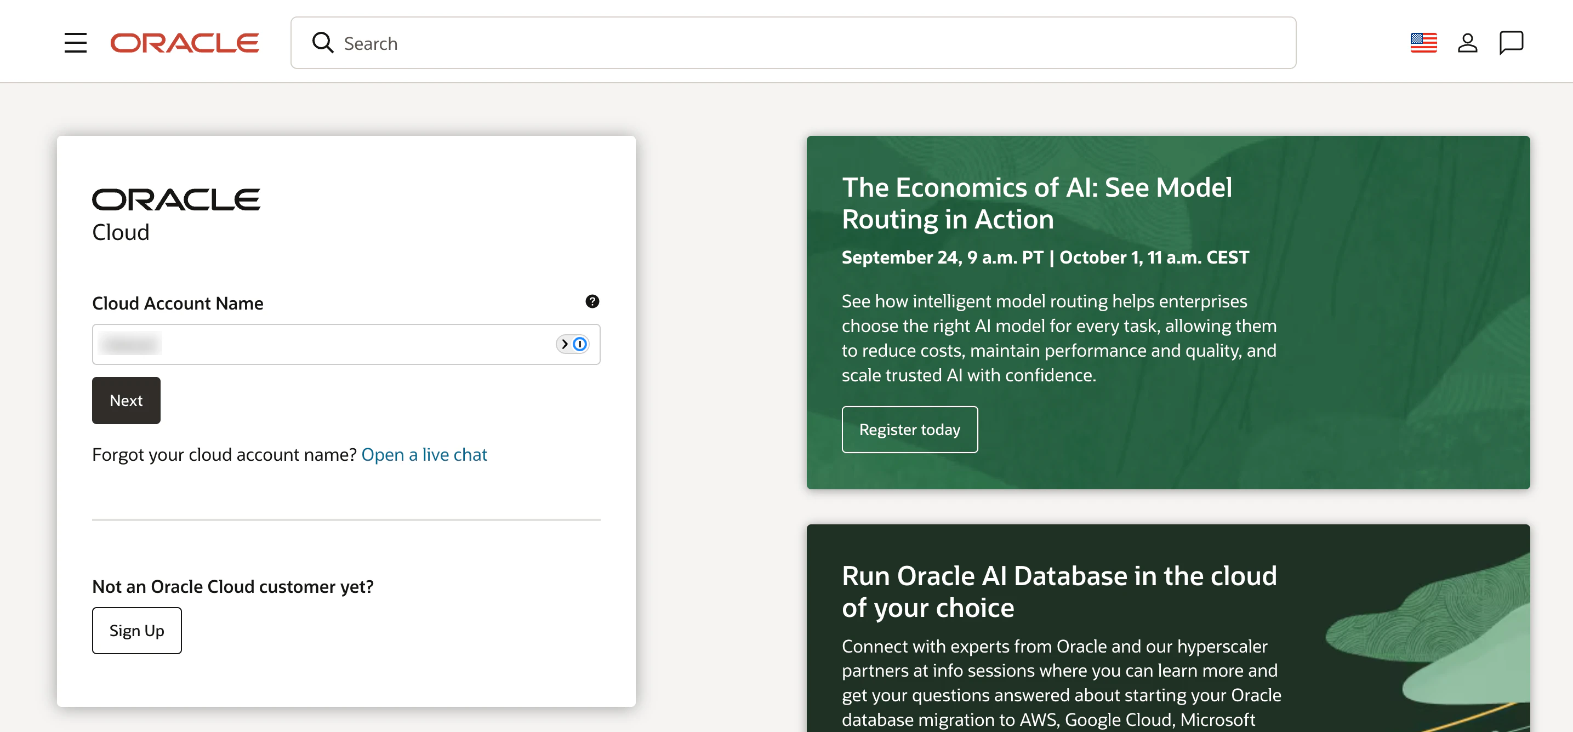
Task: Open the user account profile icon
Action: point(1467,43)
